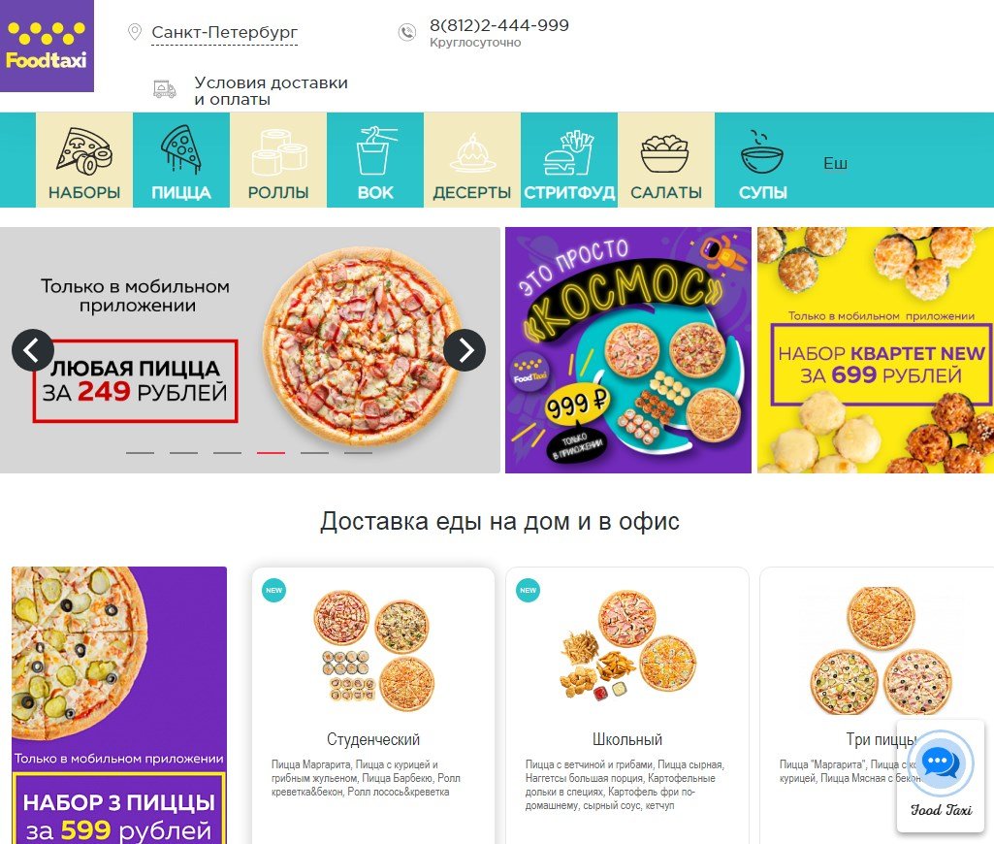Jump to the first carousel slide indicator
The image size is (994, 844).
[140, 453]
